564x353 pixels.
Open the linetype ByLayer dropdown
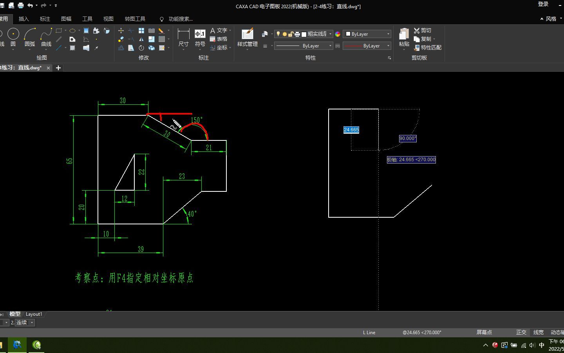(304, 46)
